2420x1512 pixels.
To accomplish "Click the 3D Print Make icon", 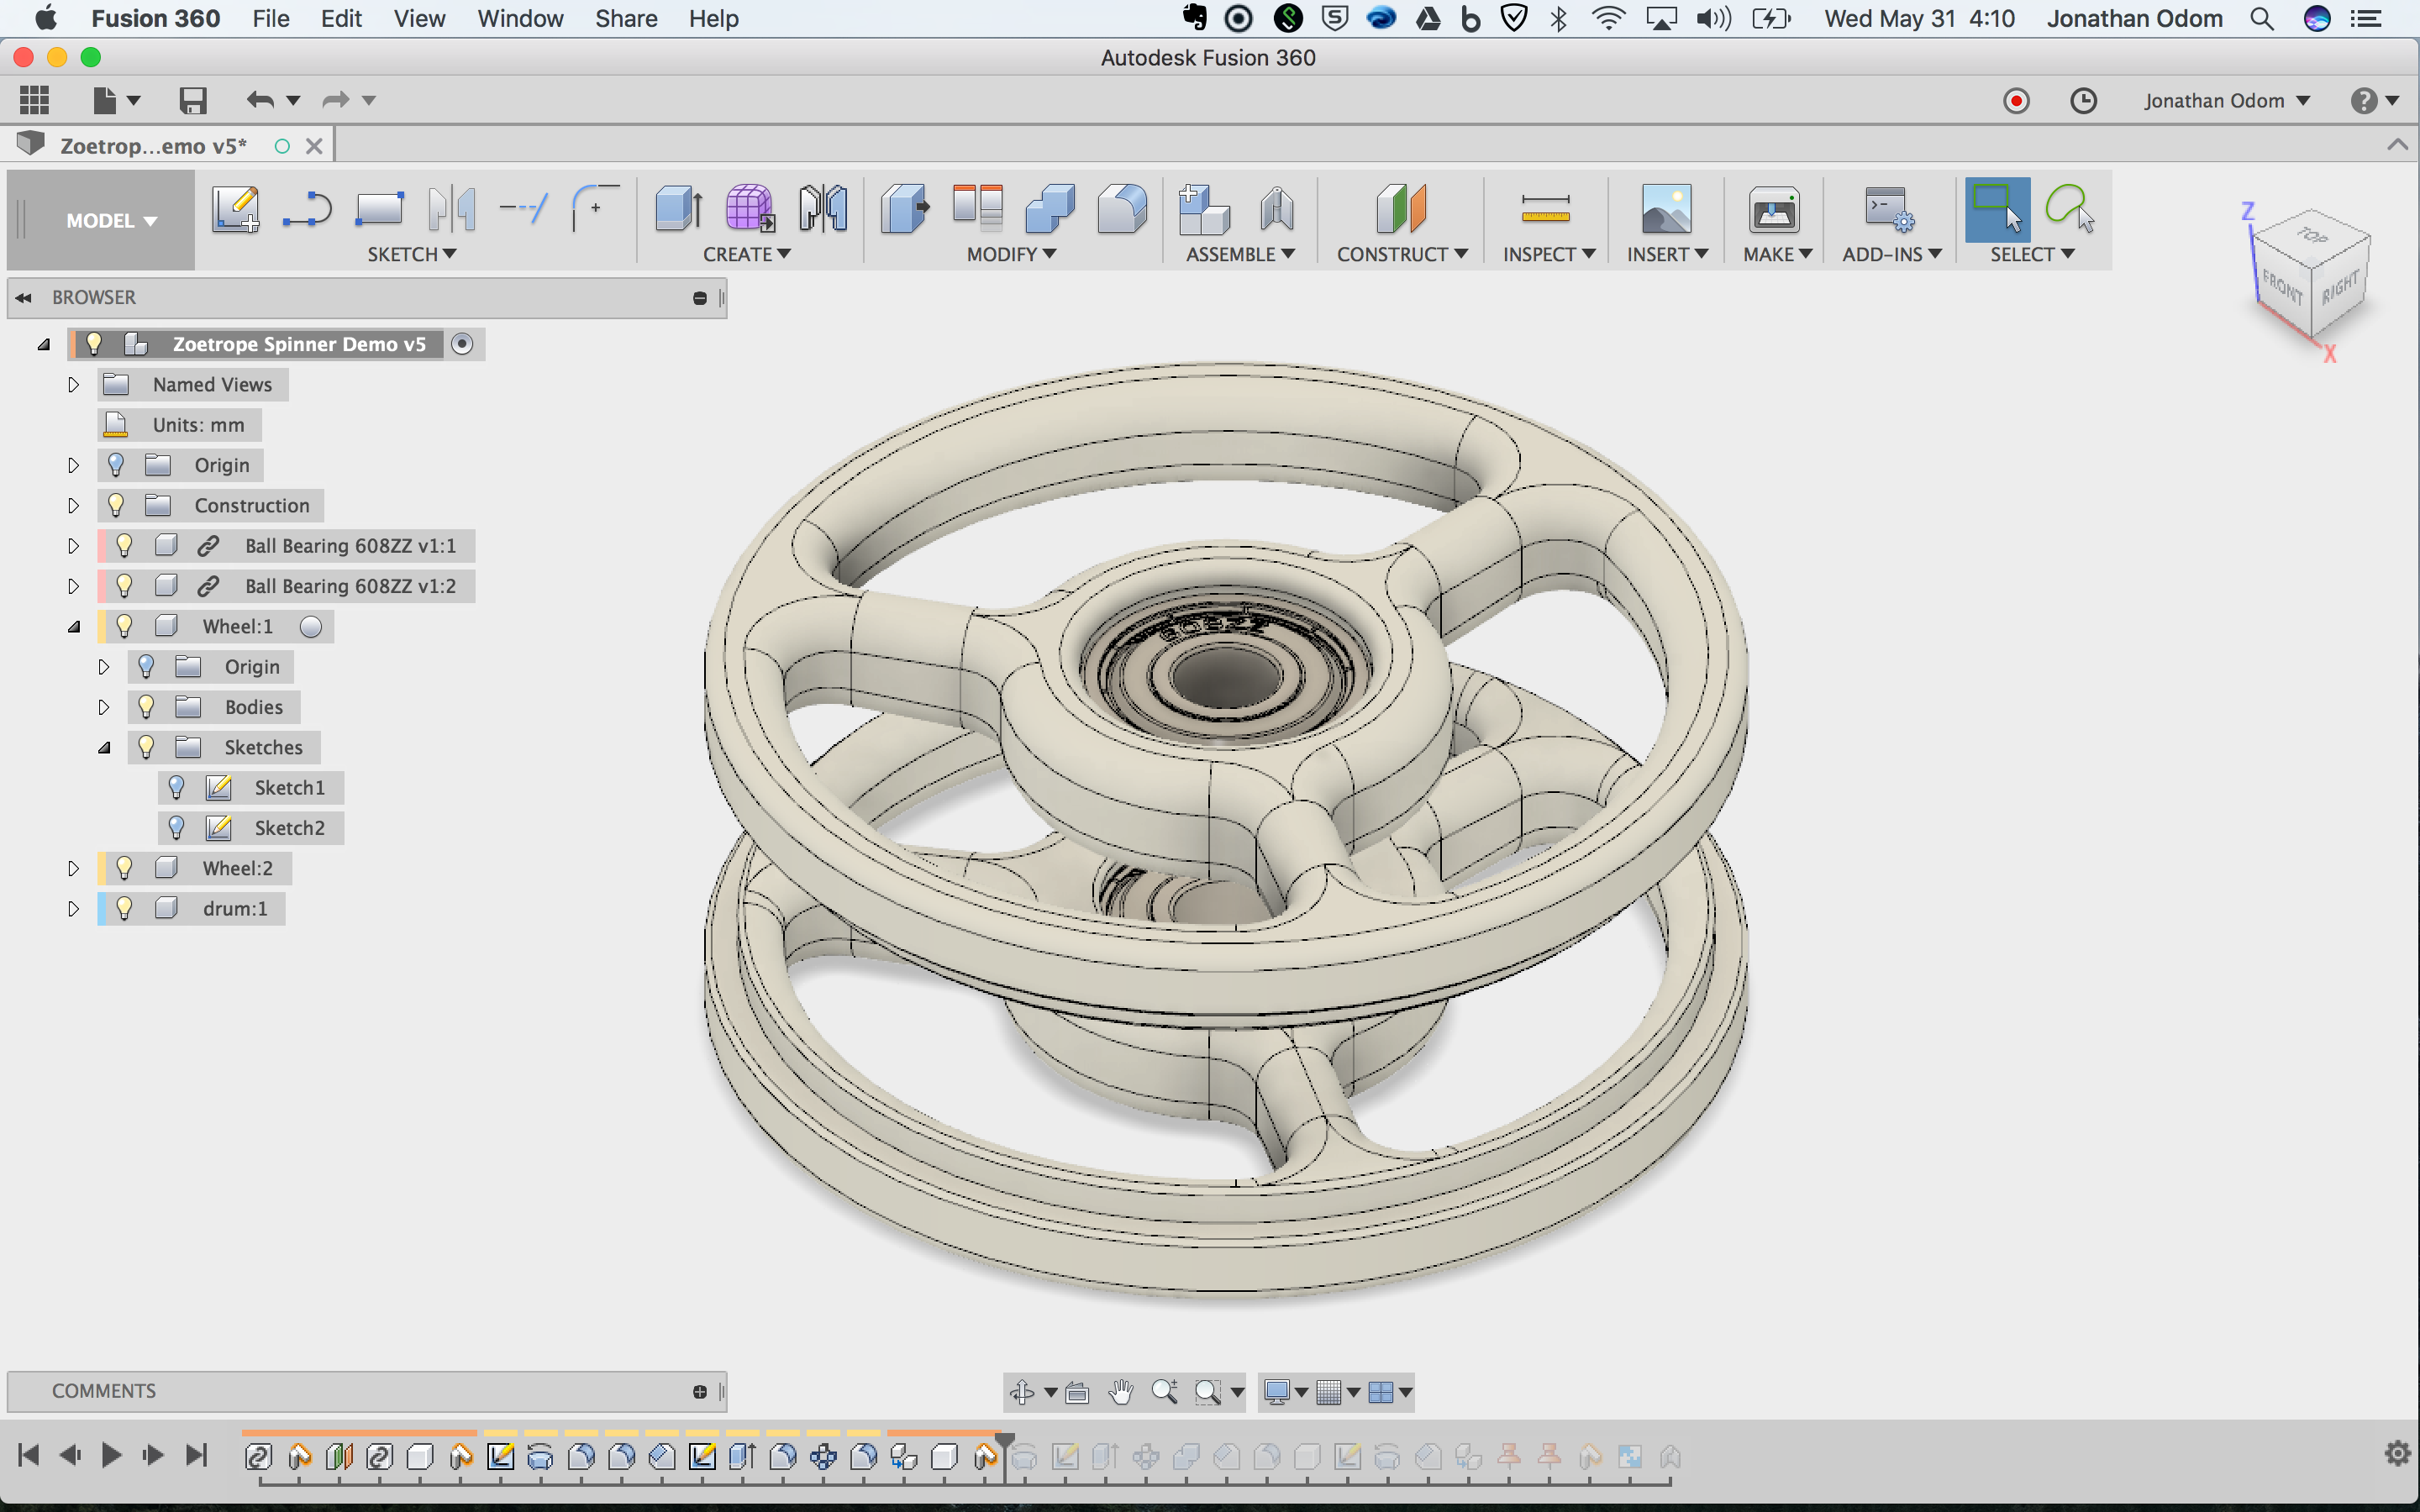I will point(1773,211).
